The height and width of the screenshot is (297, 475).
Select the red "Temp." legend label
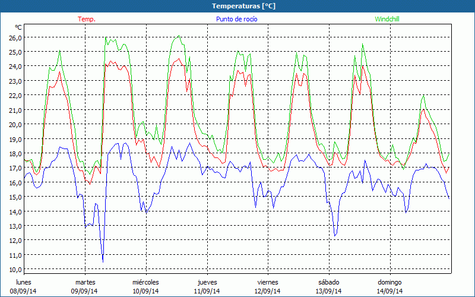[86, 19]
